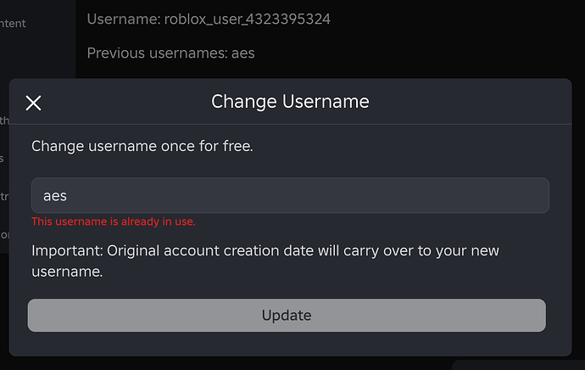The image size is (585, 370).
Task: Select the sidebar item ending in th
Action: point(4,120)
